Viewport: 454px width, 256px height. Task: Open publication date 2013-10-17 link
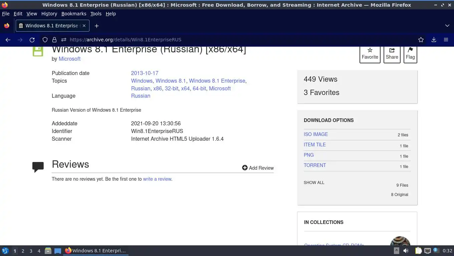(145, 73)
